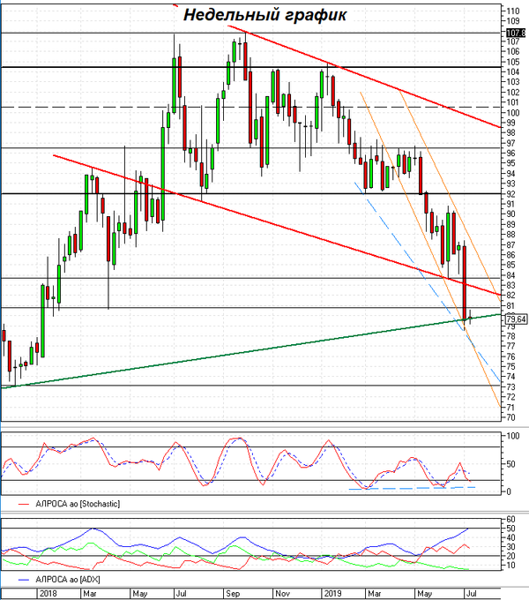Click the blue ADX legend line sample
529x600 pixels.
[x=24, y=580]
